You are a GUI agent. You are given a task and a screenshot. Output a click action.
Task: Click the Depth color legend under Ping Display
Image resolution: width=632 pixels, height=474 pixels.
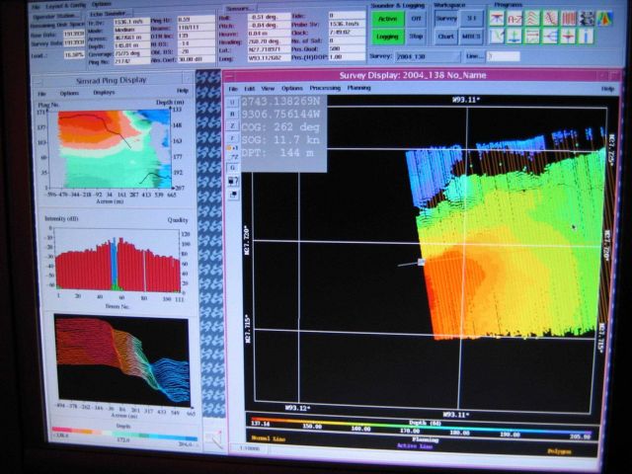pyautogui.click(x=124, y=434)
